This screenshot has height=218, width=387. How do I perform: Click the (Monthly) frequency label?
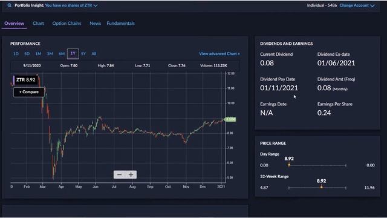340,89
